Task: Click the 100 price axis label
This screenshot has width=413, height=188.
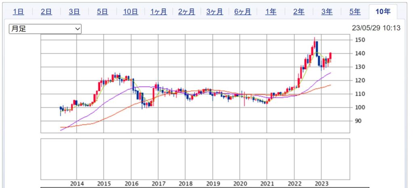Action: pyautogui.click(x=360, y=107)
